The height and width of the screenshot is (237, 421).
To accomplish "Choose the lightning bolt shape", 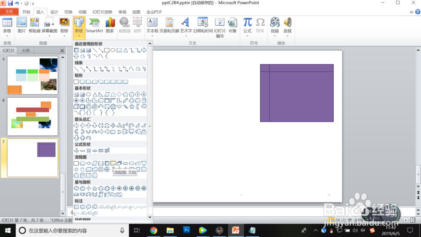I will tap(125, 107).
